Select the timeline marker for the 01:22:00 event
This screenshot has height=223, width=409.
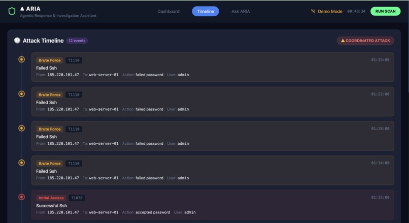pos(22,94)
